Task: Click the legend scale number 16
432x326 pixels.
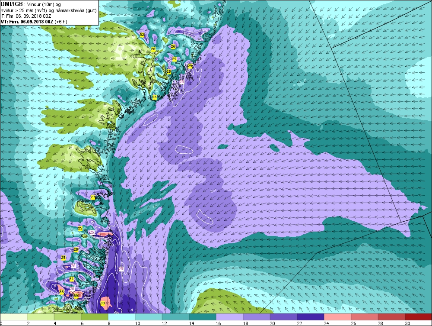Action: [219, 323]
